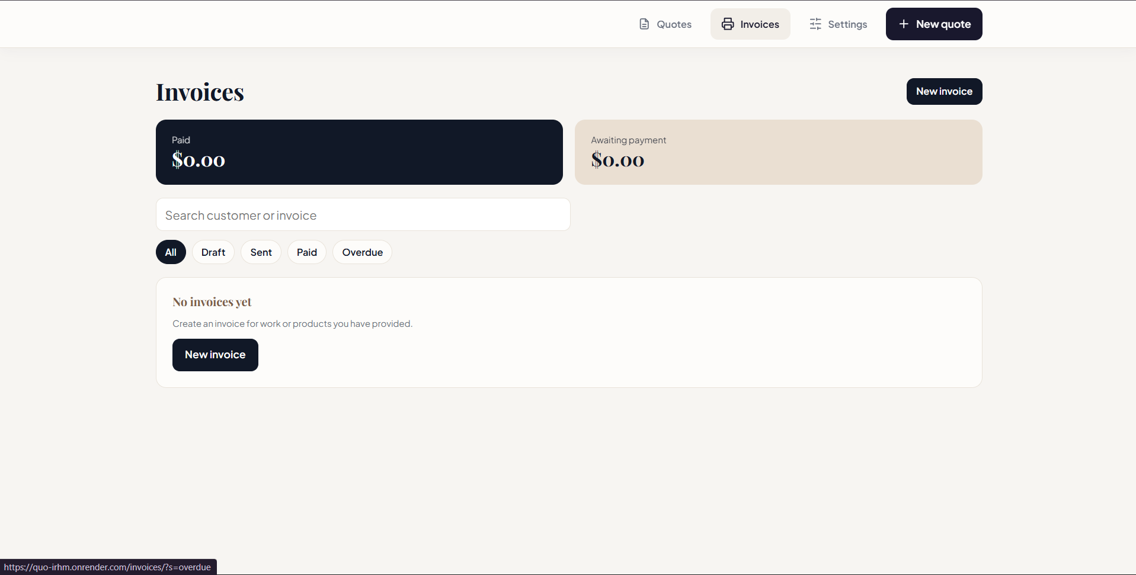1136x575 pixels.
Task: Click the Invoices printer icon
Action: click(728, 24)
